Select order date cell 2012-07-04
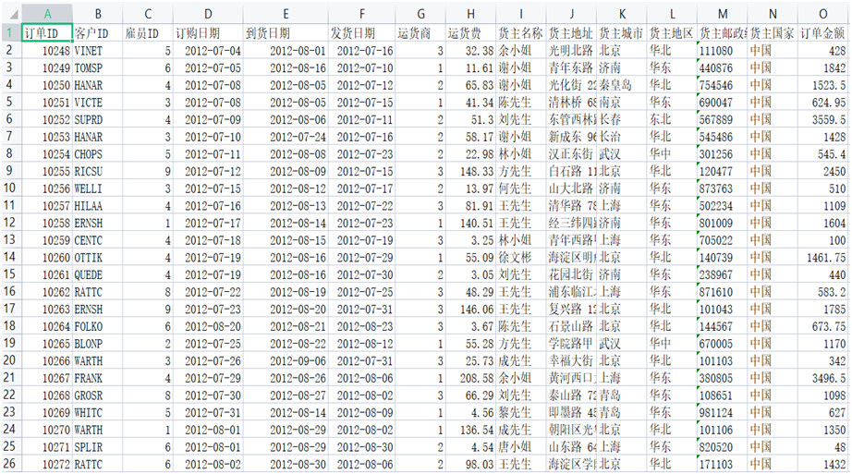 [x=208, y=51]
